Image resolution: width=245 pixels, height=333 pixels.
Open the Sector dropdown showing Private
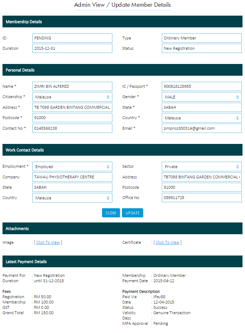[x=202, y=167]
